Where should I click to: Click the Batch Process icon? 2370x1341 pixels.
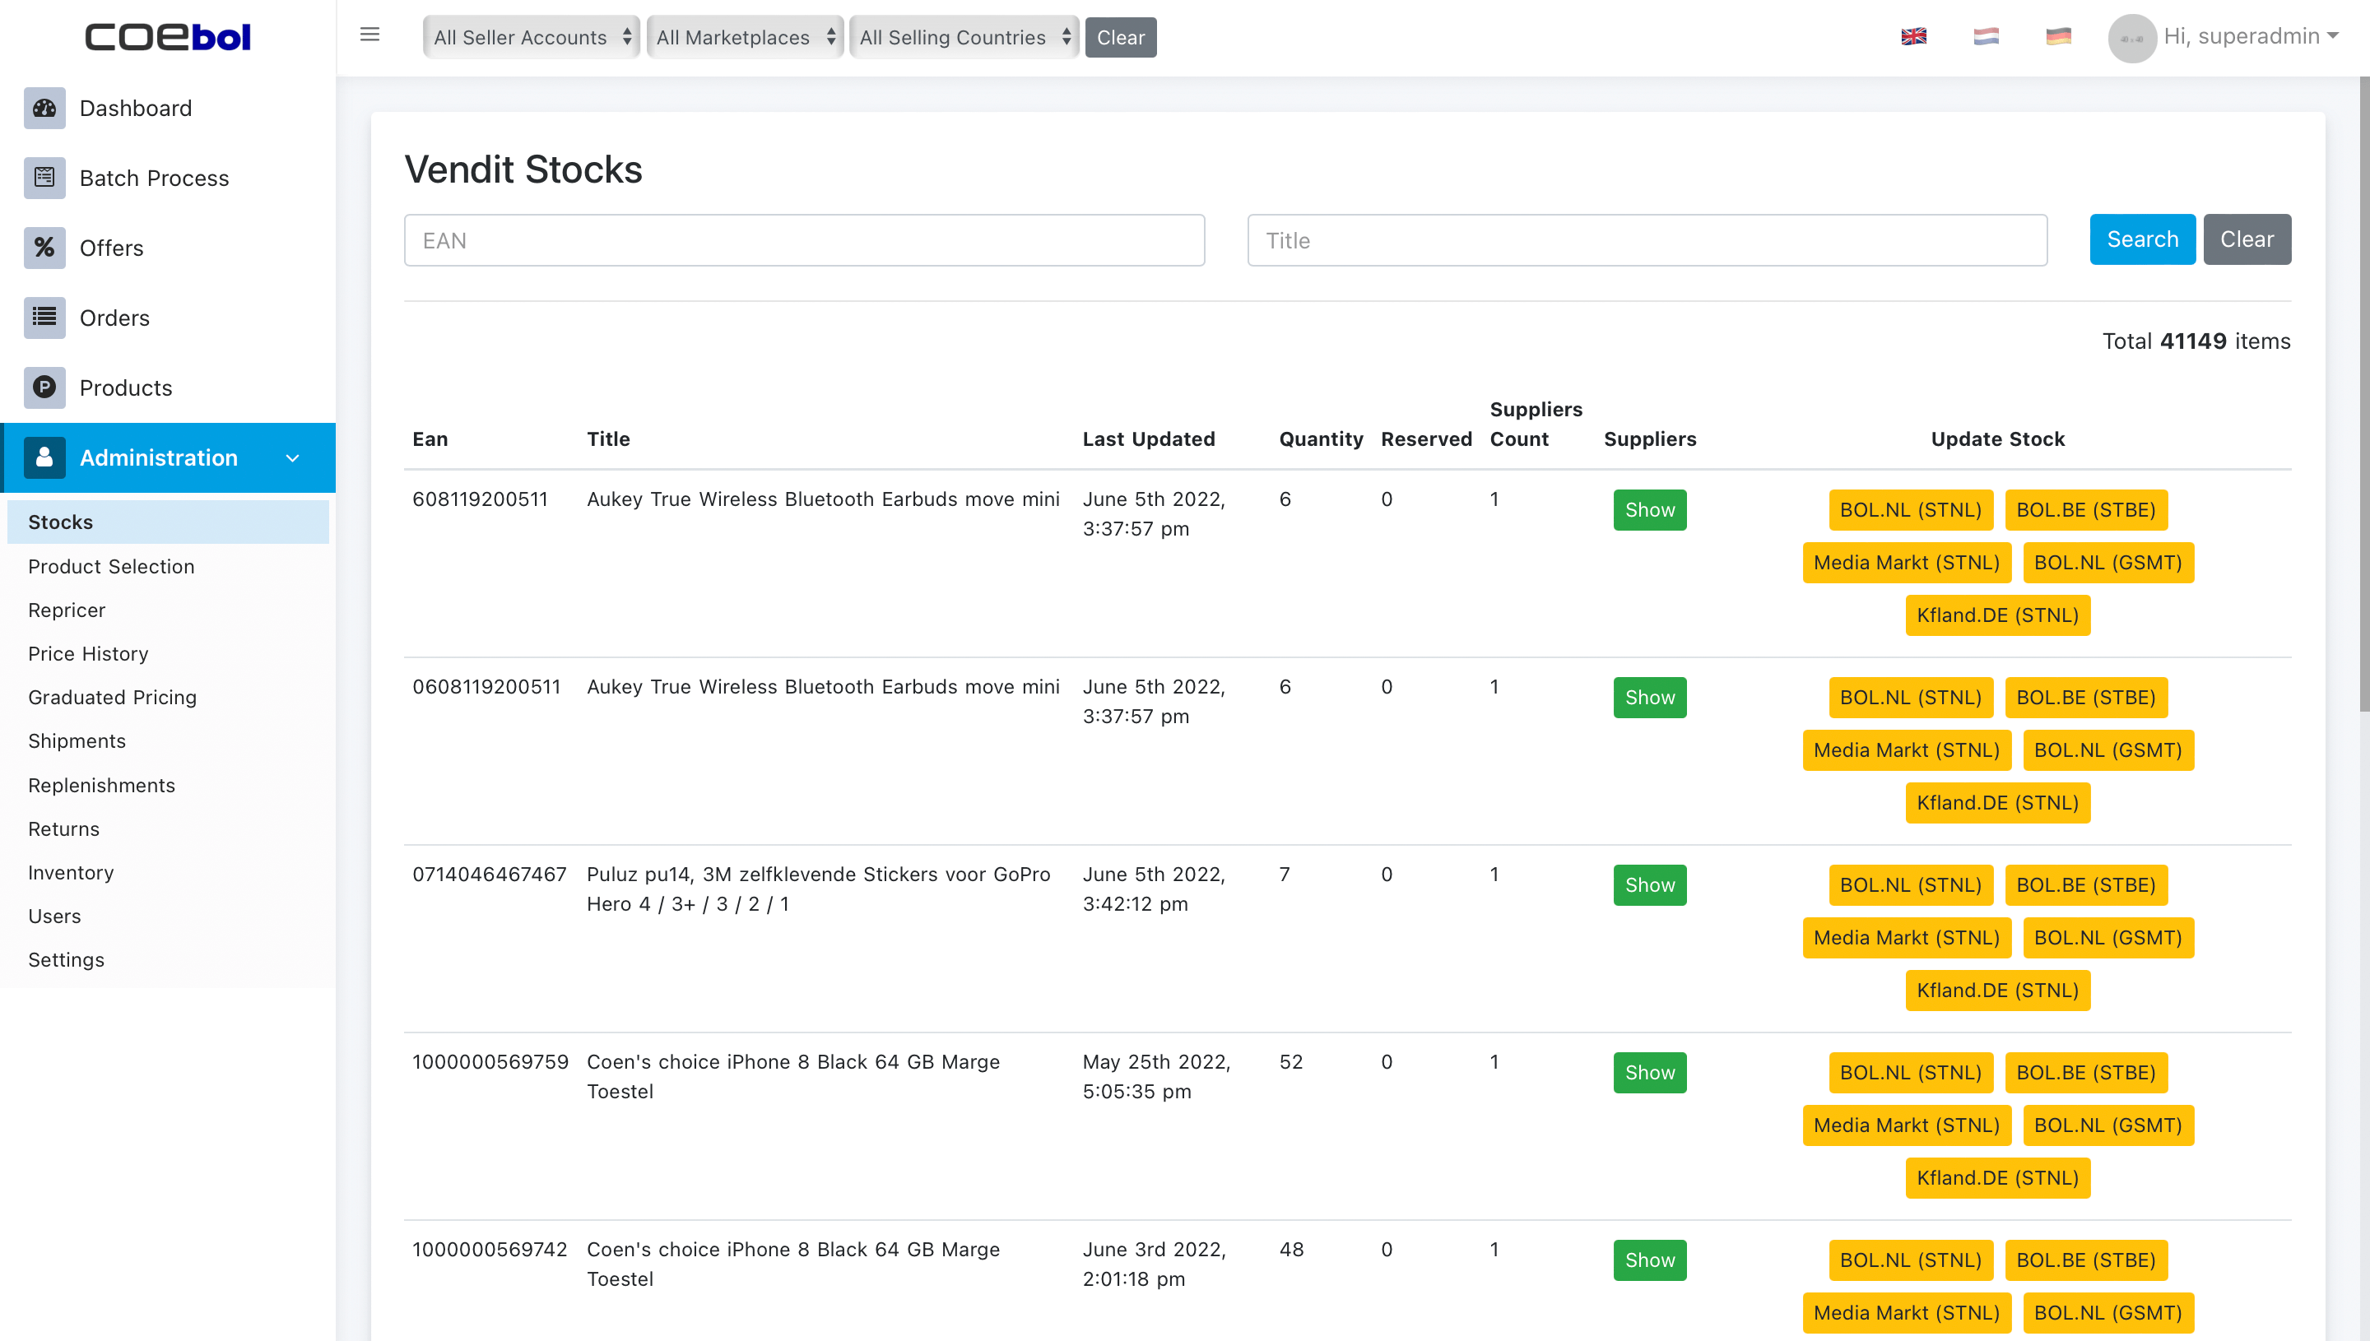pyautogui.click(x=44, y=178)
